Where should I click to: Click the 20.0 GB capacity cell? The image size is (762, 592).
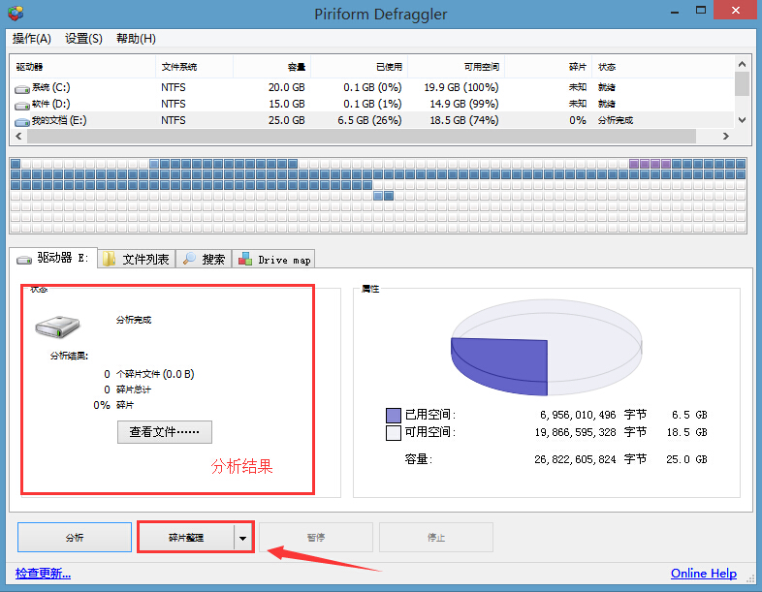[287, 87]
